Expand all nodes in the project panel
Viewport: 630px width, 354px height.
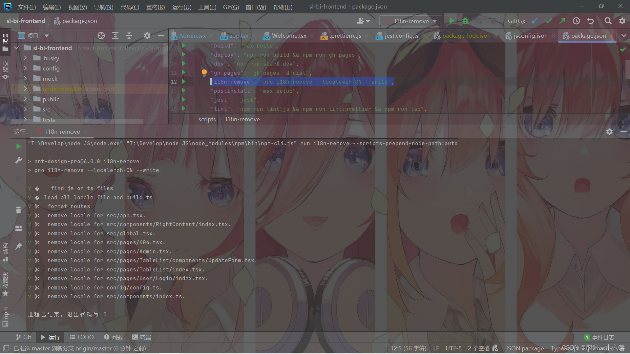[115, 36]
